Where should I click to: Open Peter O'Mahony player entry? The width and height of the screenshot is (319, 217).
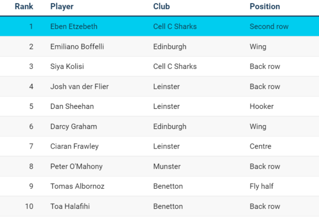(x=77, y=167)
